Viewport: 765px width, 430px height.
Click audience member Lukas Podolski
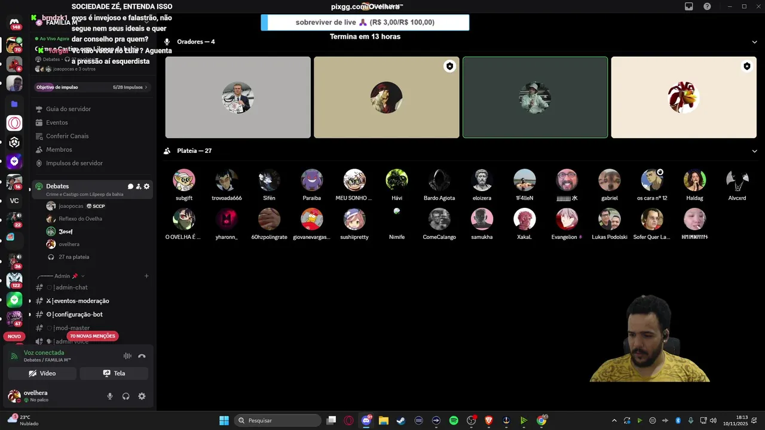tap(610, 224)
